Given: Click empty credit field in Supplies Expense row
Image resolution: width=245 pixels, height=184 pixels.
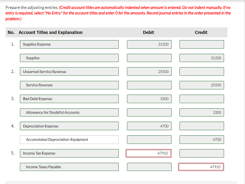Looking at the screenshot, I should [202, 44].
